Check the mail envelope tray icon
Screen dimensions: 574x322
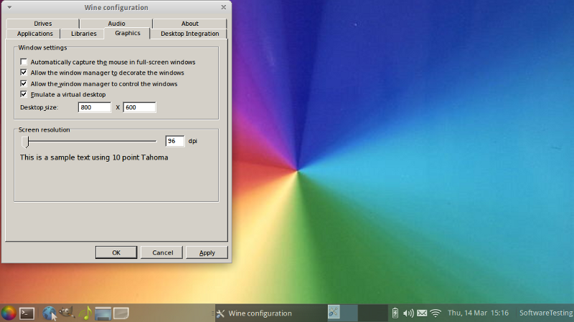[x=422, y=313]
